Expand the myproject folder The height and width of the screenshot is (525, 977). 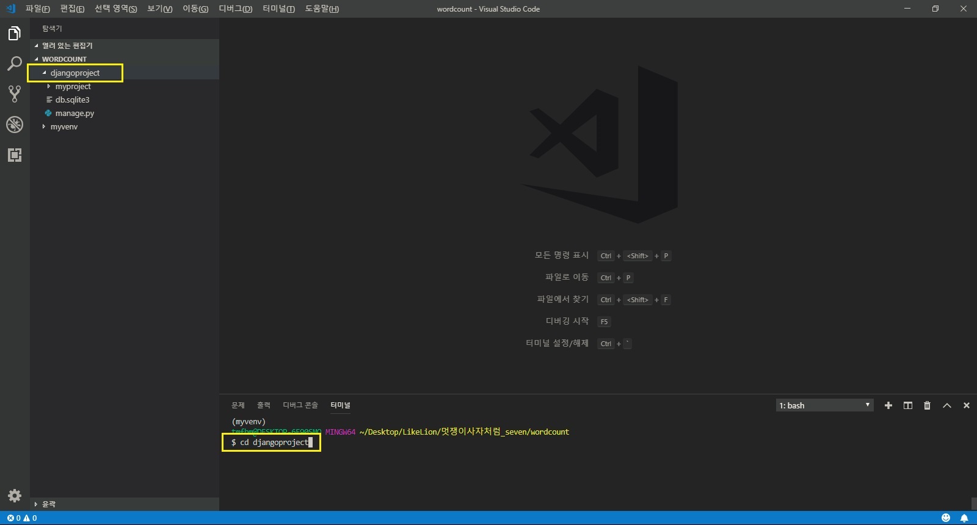(49, 86)
